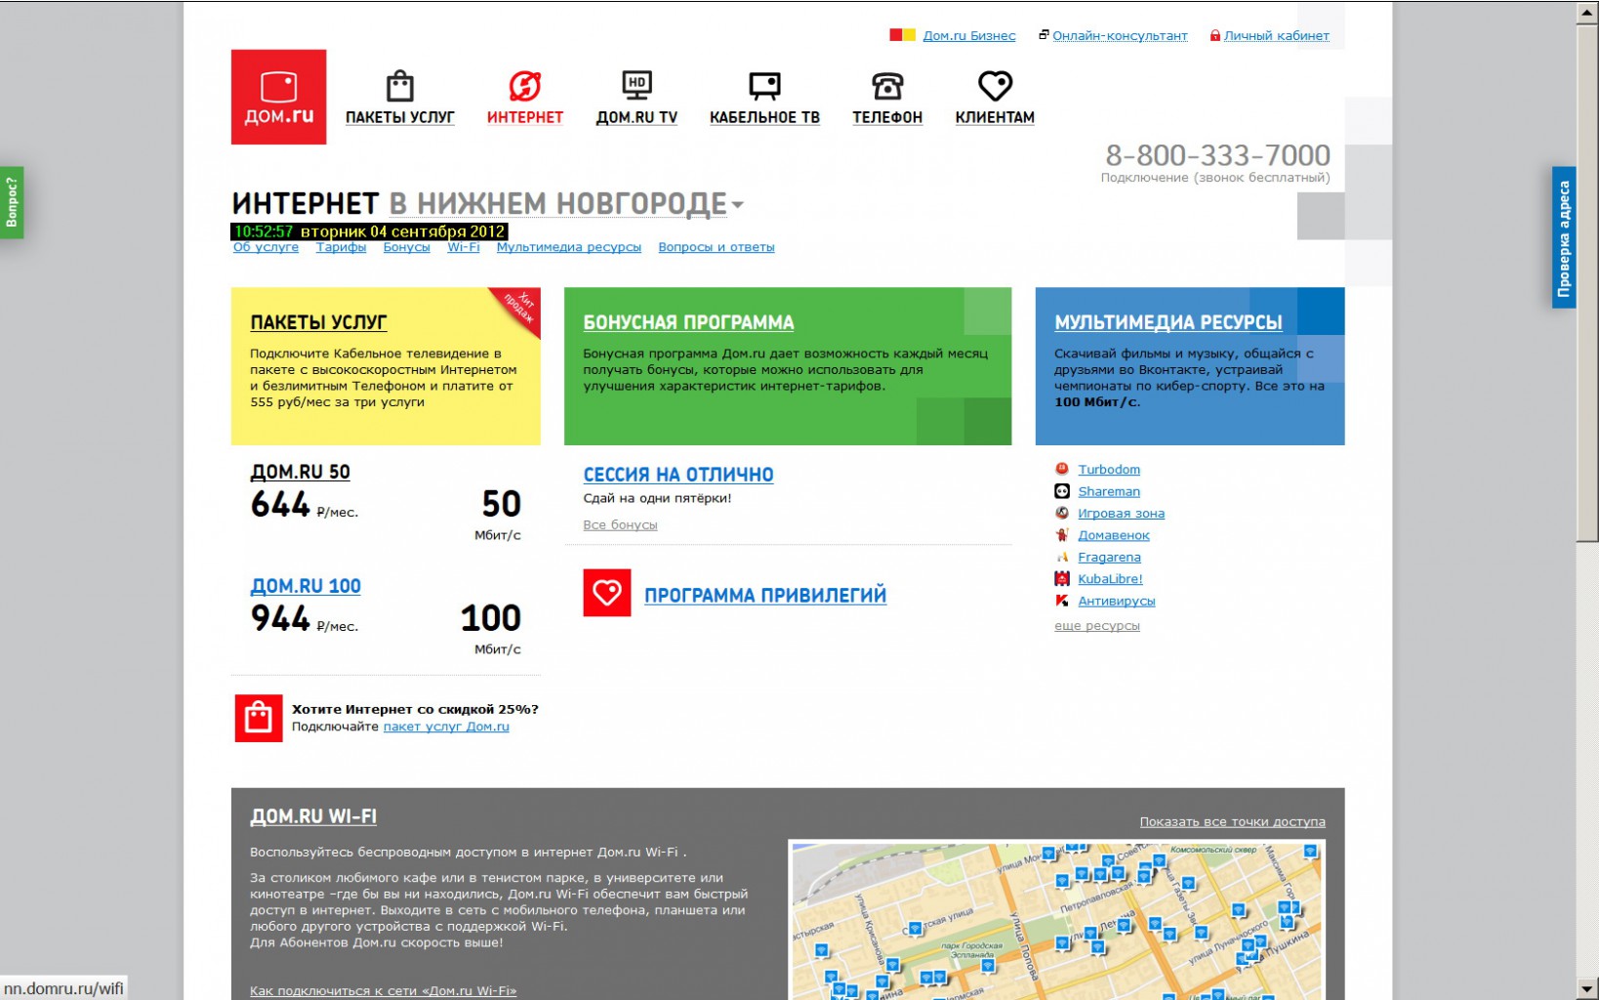Click the Turbodom resource icon
The height and width of the screenshot is (1000, 1599).
click(x=1062, y=470)
